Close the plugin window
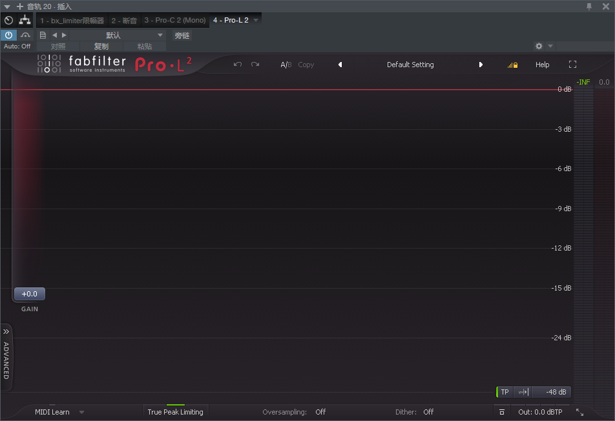The height and width of the screenshot is (421, 615). [605, 6]
